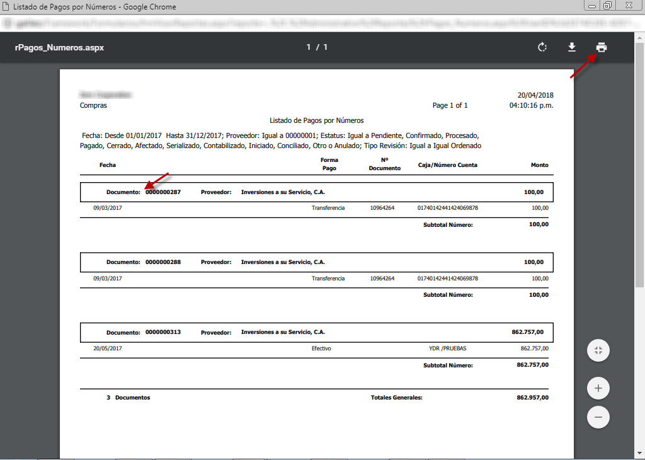
Task: Focus the browser address bar
Action: click(x=315, y=23)
